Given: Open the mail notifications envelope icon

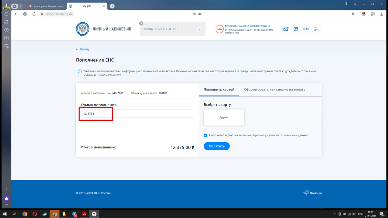Looking at the screenshot, I should [x=286, y=29].
